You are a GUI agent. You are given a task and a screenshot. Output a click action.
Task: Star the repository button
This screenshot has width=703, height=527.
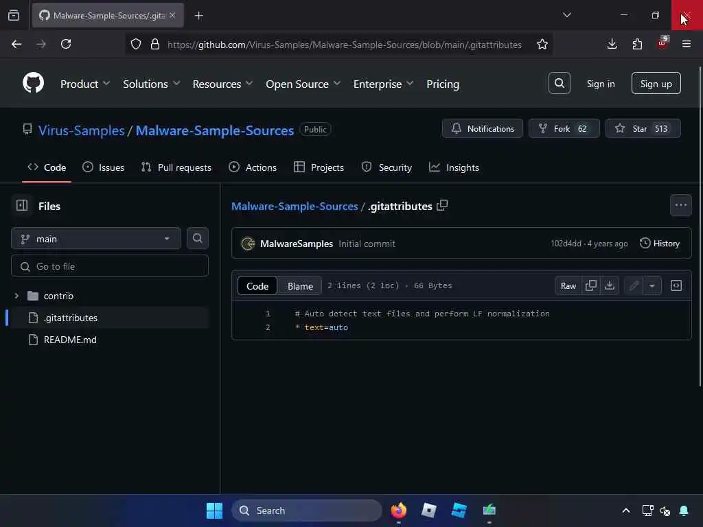643,128
